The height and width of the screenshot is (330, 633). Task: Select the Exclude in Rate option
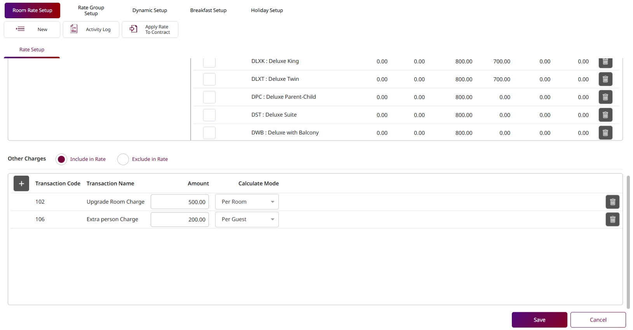[123, 159]
